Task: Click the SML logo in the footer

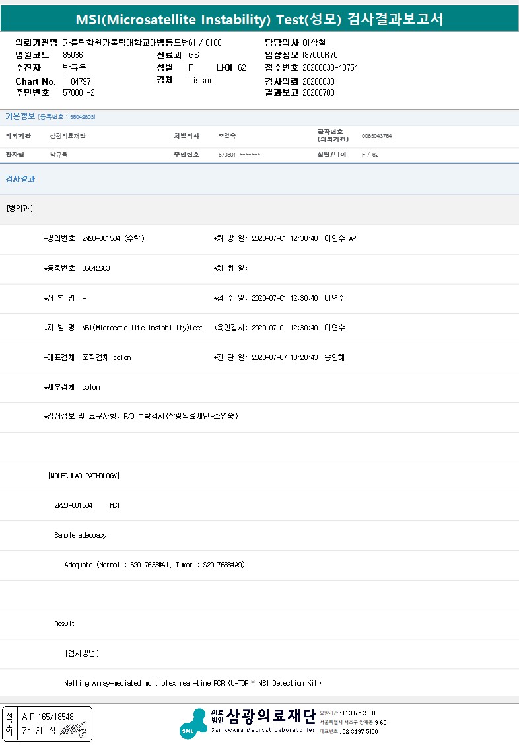Action: (193, 723)
